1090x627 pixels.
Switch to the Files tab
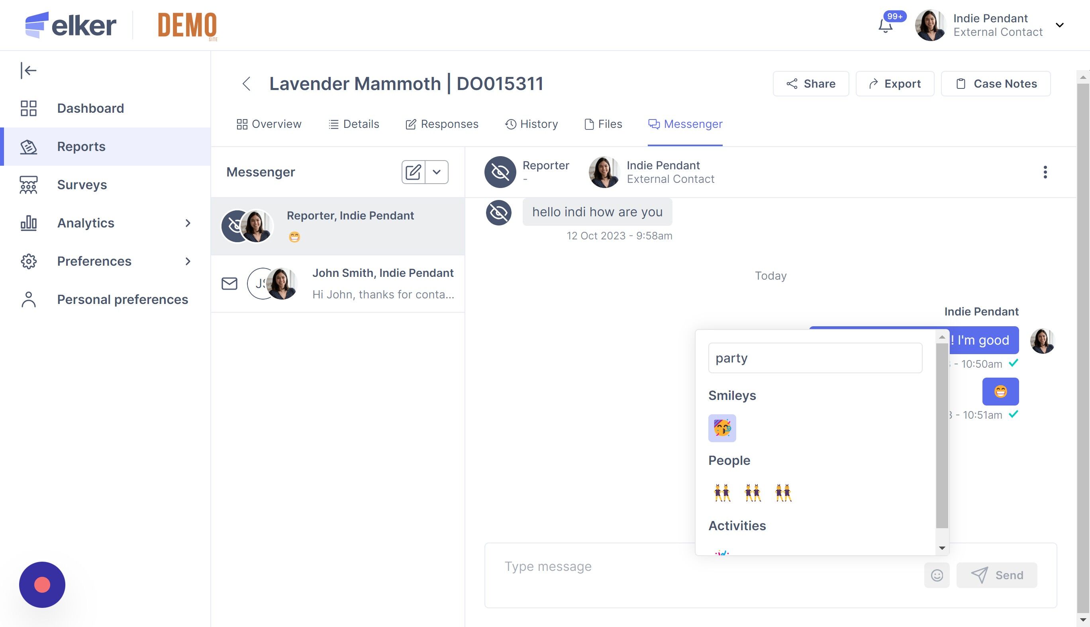click(603, 124)
